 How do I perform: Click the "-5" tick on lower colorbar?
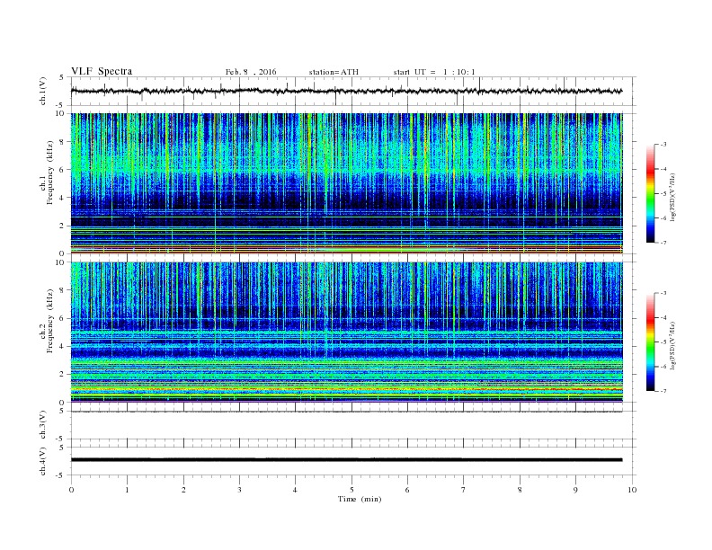tap(663, 342)
